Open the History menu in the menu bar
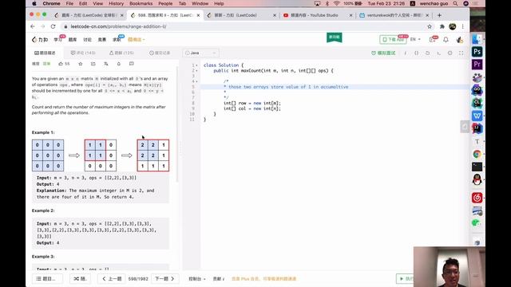The width and height of the screenshot is (511, 287). tap(116, 3)
